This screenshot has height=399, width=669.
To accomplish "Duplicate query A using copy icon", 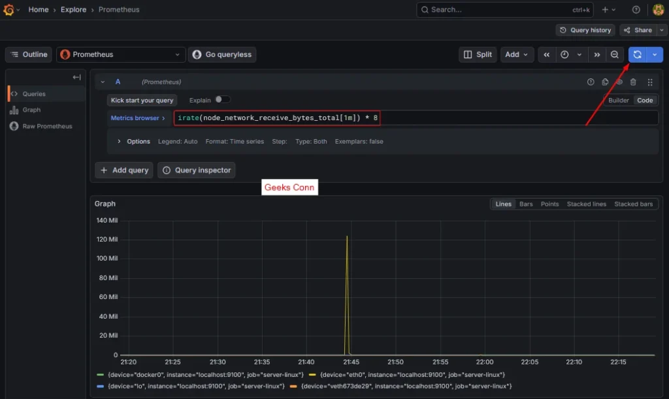I will [x=605, y=82].
